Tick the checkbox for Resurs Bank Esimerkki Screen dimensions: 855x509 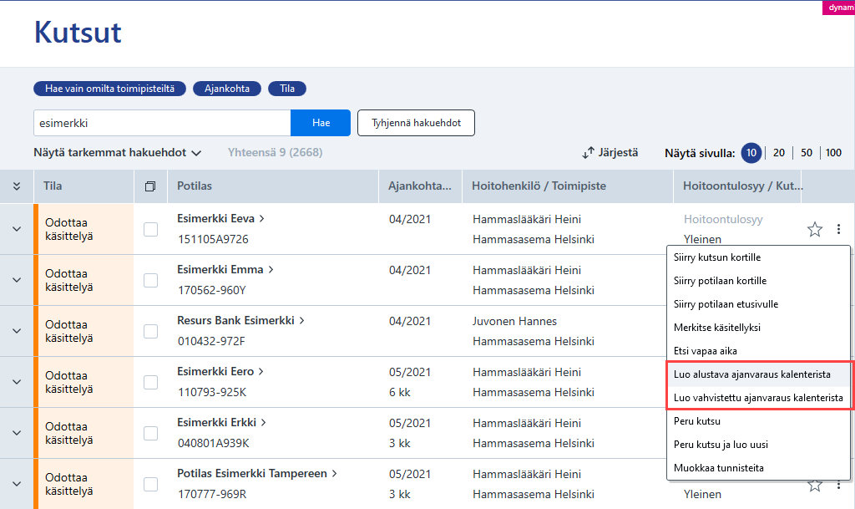[x=150, y=331]
